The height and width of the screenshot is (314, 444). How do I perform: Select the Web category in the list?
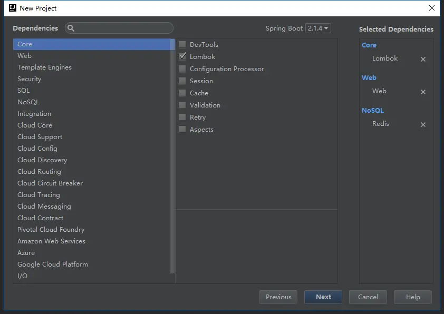click(92, 56)
